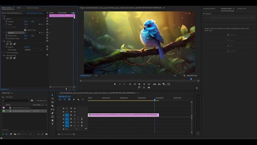Create ellipse mask under Opacity
Image resolution: width=257 pixels, height=145 pixels.
point(7,44)
